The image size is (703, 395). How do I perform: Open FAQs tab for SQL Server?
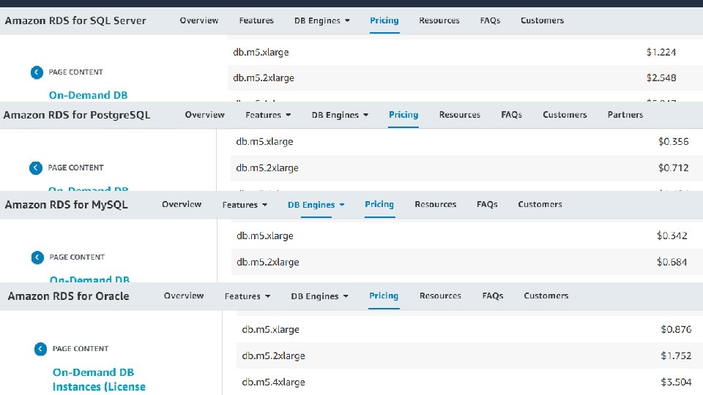coord(490,20)
